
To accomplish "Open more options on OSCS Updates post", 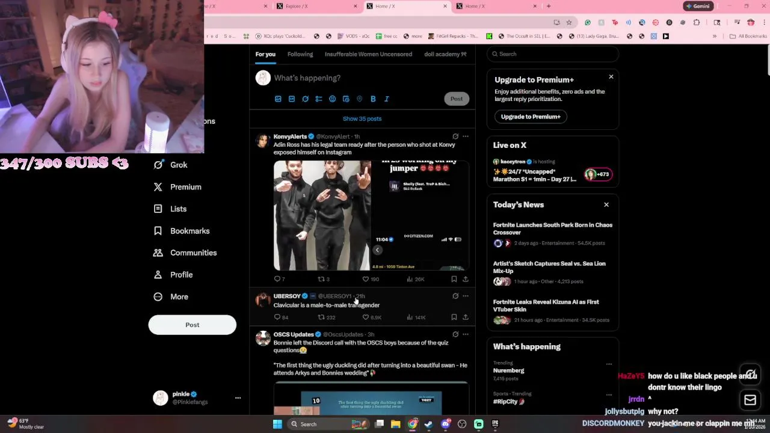I will pos(465,334).
